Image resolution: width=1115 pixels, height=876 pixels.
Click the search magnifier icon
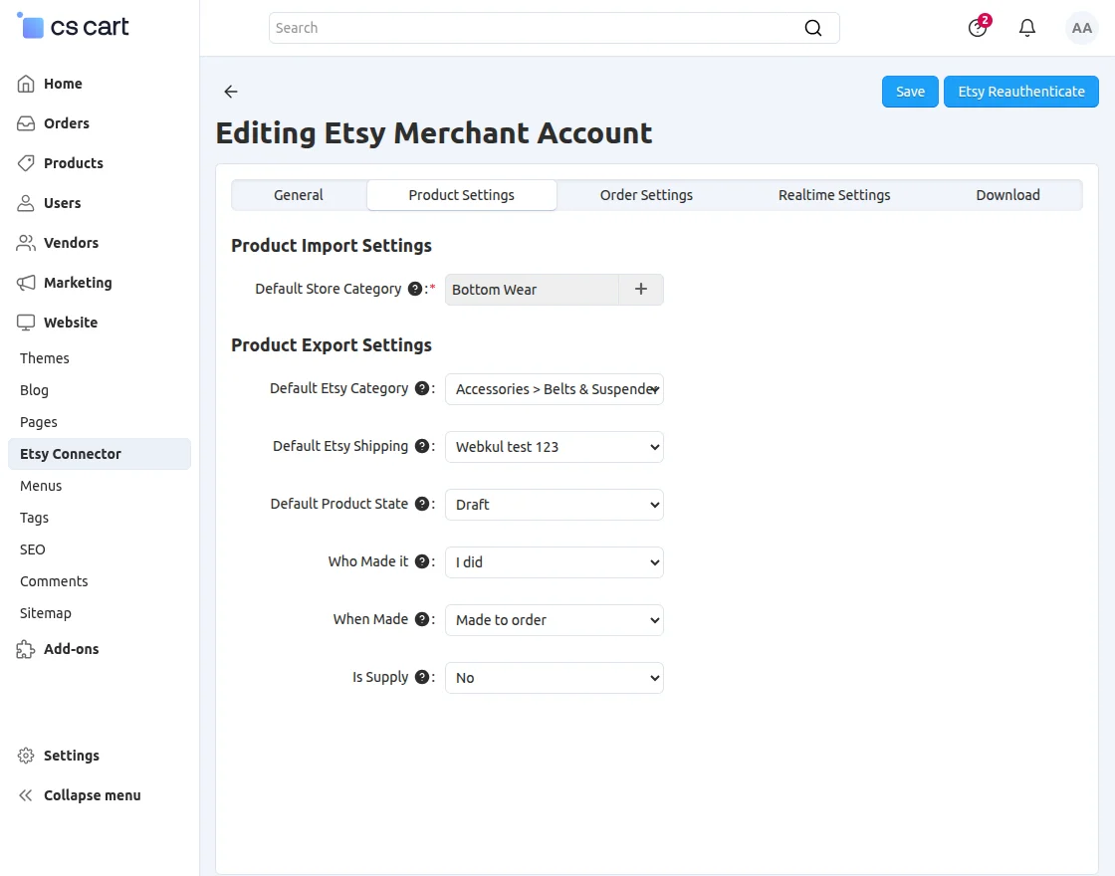point(812,28)
